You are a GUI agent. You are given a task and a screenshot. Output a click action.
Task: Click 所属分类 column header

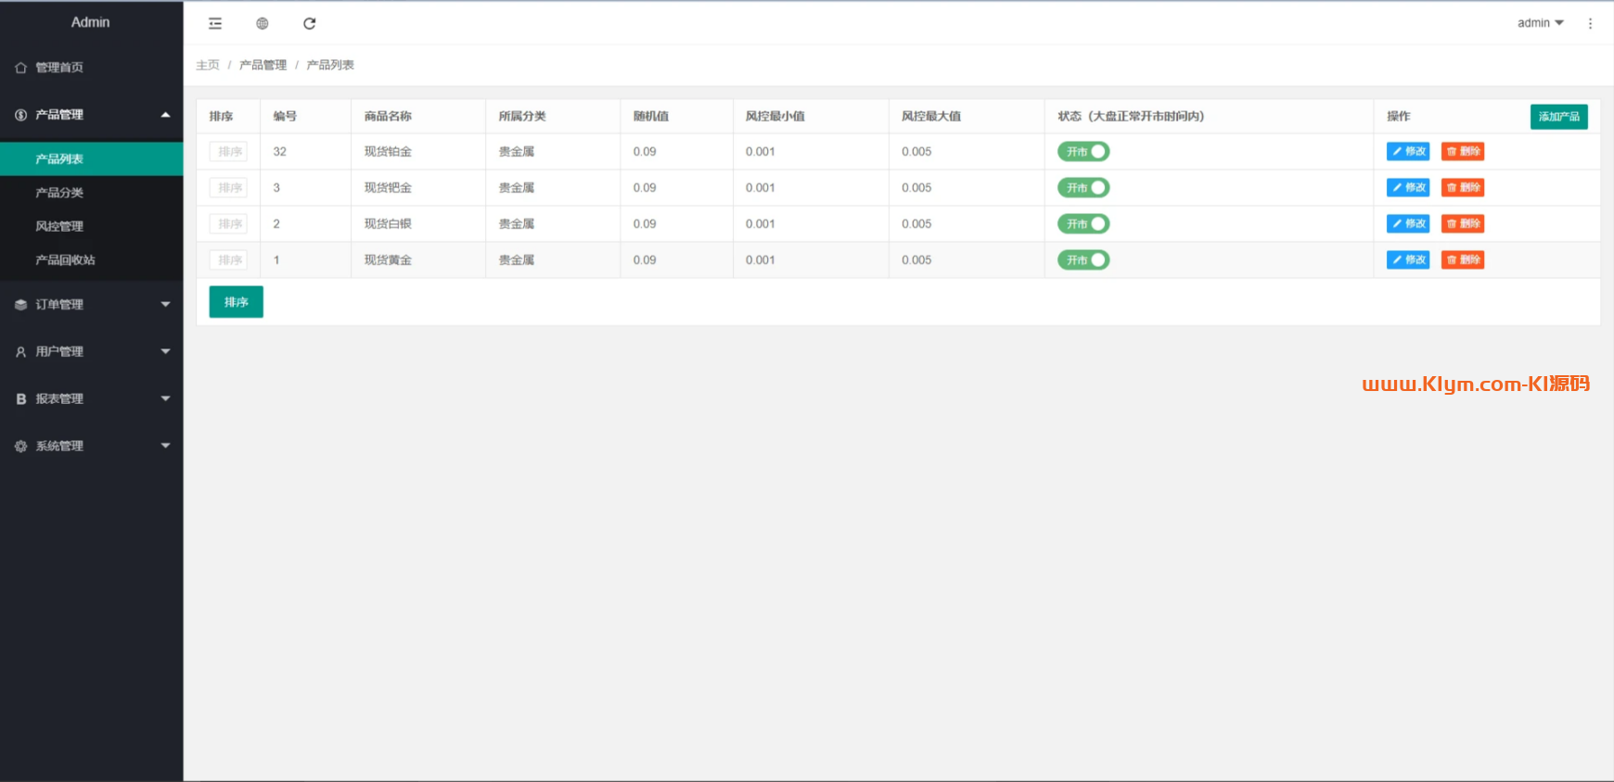(x=522, y=117)
